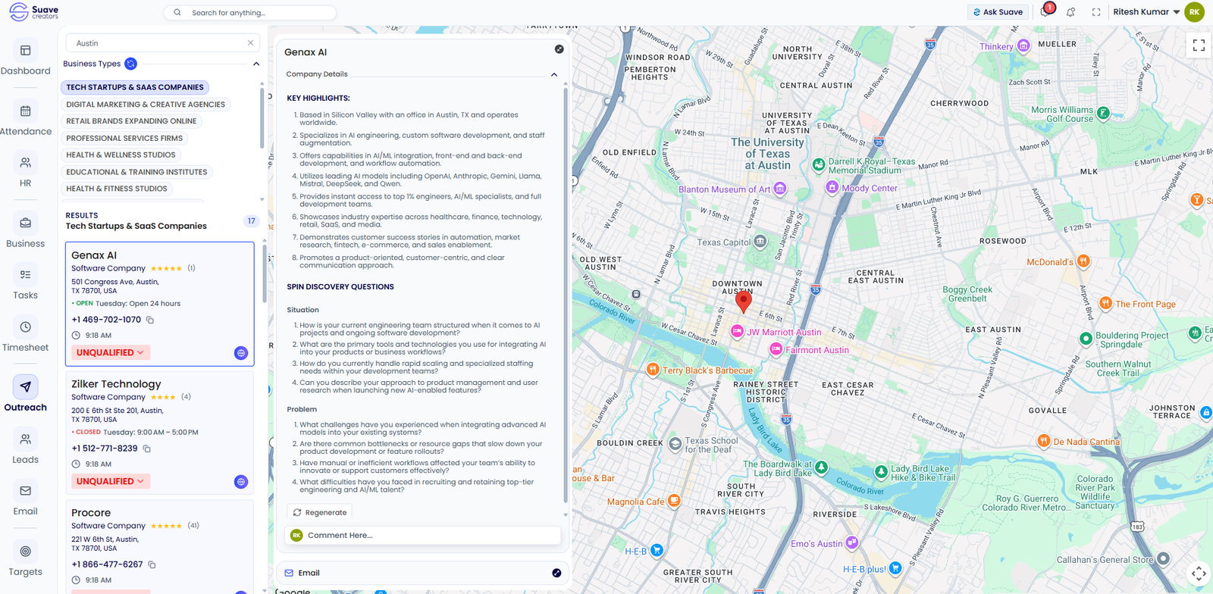Screen dimensions: 1213x594
Task: Click the SPIN DISCOVERY QUESTIONS heading
Action: click(x=340, y=287)
